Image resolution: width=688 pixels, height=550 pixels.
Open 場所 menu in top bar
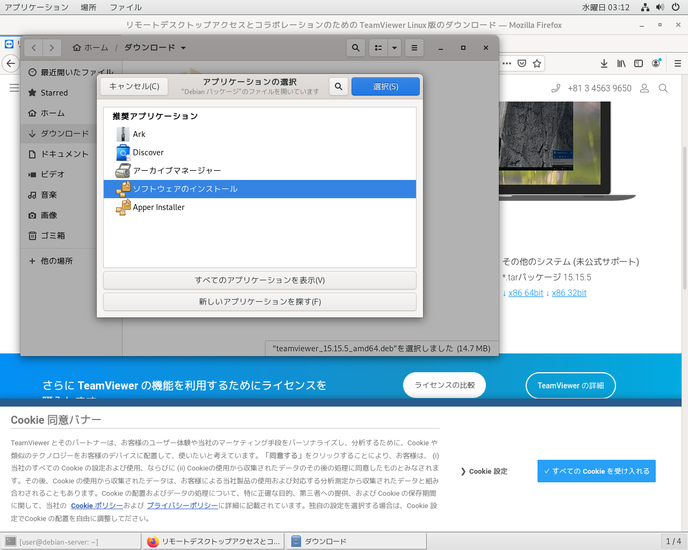[89, 7]
